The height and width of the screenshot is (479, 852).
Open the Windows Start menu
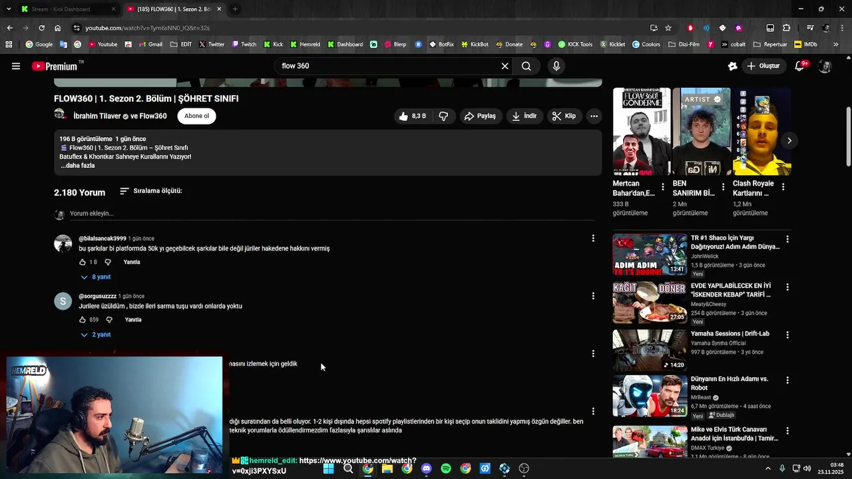tap(328, 468)
